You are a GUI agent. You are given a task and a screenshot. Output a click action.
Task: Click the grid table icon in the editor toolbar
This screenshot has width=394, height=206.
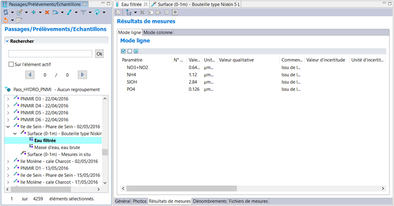(x=167, y=12)
